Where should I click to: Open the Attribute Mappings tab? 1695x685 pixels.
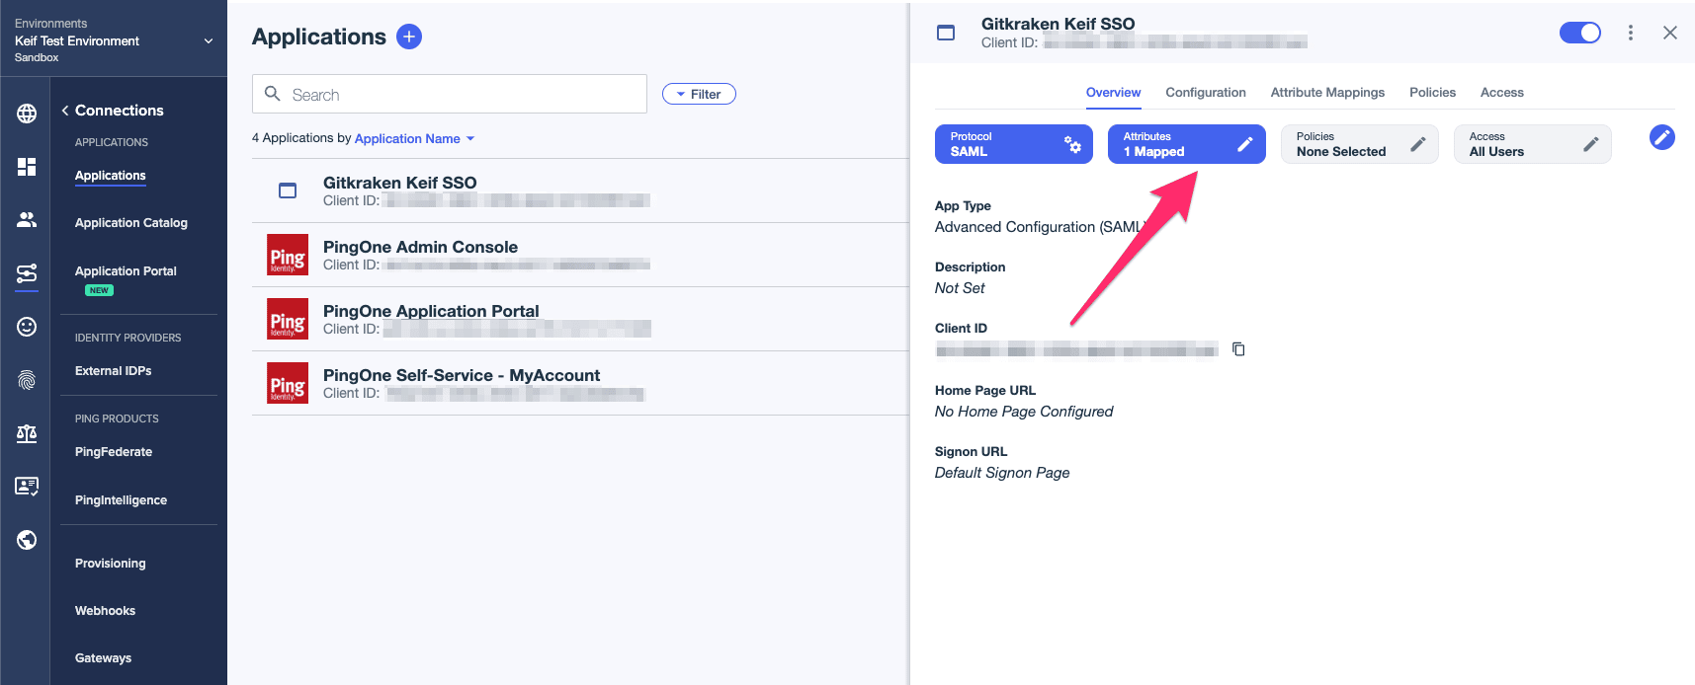[1327, 93]
